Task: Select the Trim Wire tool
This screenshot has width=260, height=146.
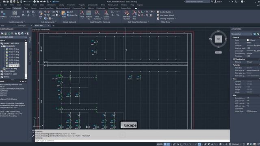Action: [134, 15]
